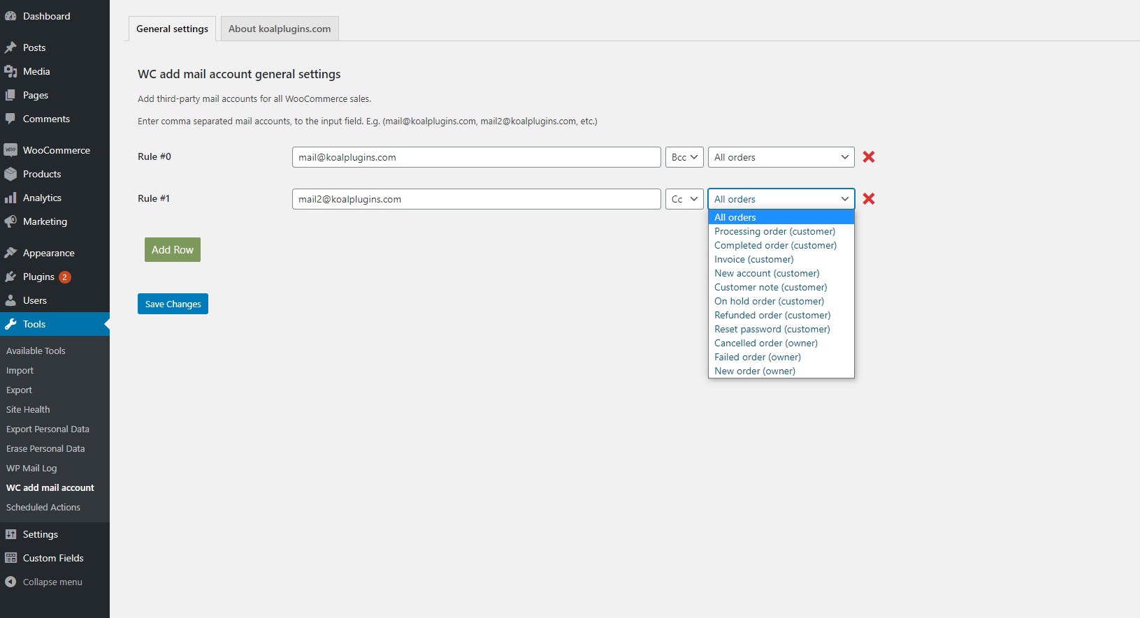Open Export Personal Data item
This screenshot has height=618, width=1140.
click(x=48, y=429)
